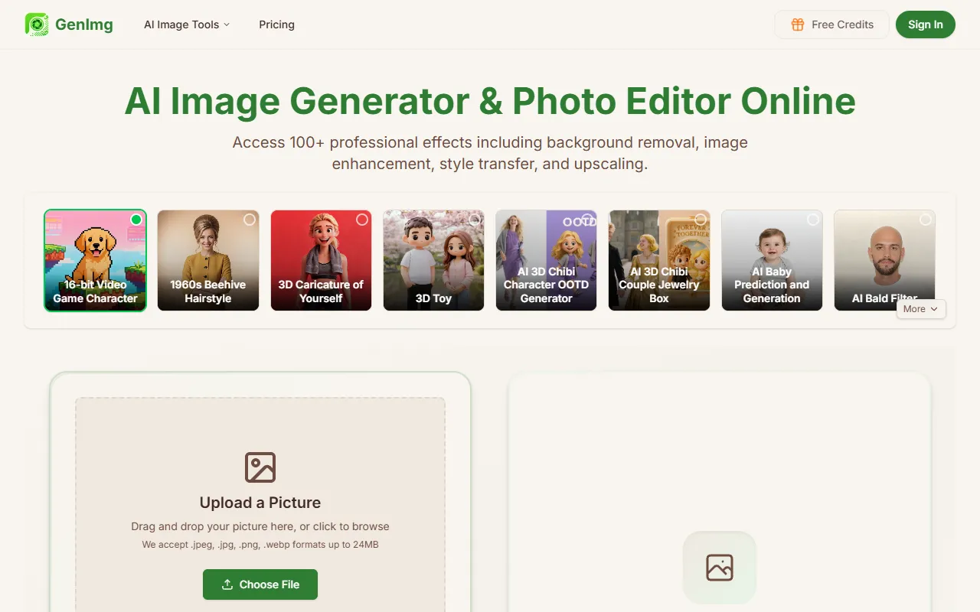Expand the More effects dropdown
980x612 pixels.
[920, 309]
